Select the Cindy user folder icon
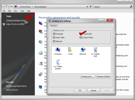 coord(70,51)
